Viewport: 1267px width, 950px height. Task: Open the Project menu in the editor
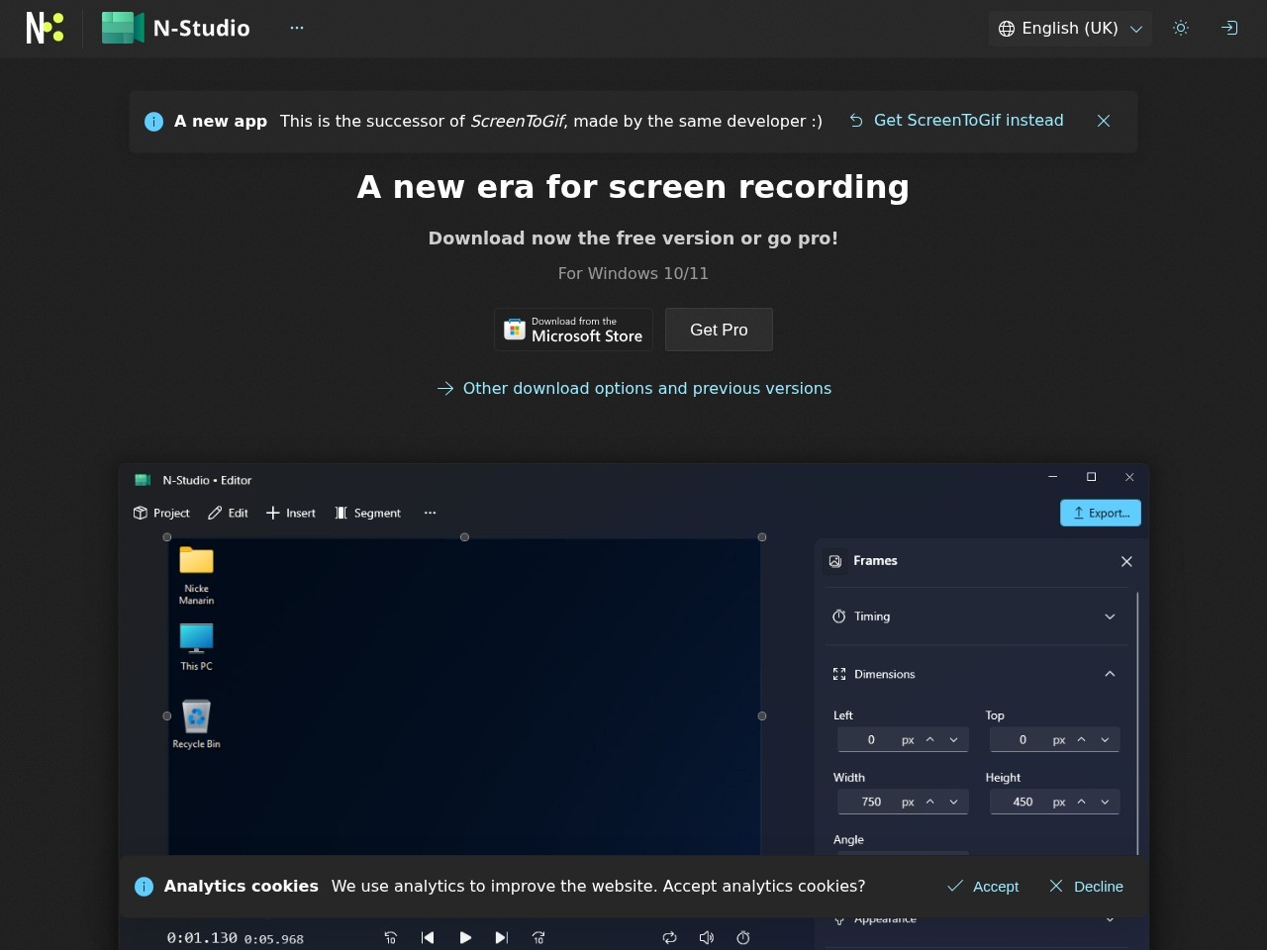161,513
